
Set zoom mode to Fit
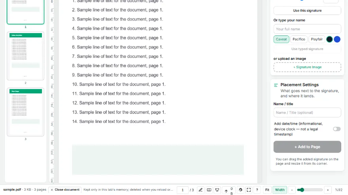tap(267, 190)
